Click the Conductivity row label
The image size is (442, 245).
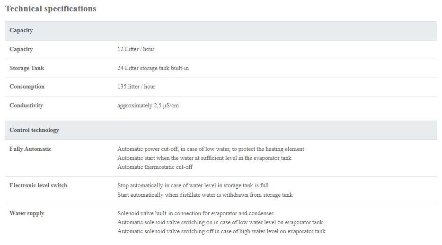pyautogui.click(x=27, y=105)
